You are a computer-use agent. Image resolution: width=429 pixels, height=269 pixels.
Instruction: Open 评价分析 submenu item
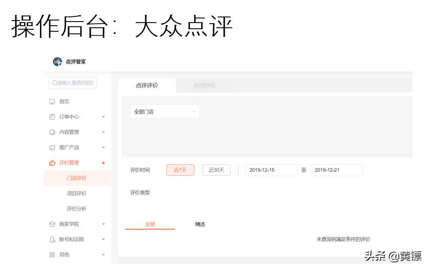tap(77, 209)
